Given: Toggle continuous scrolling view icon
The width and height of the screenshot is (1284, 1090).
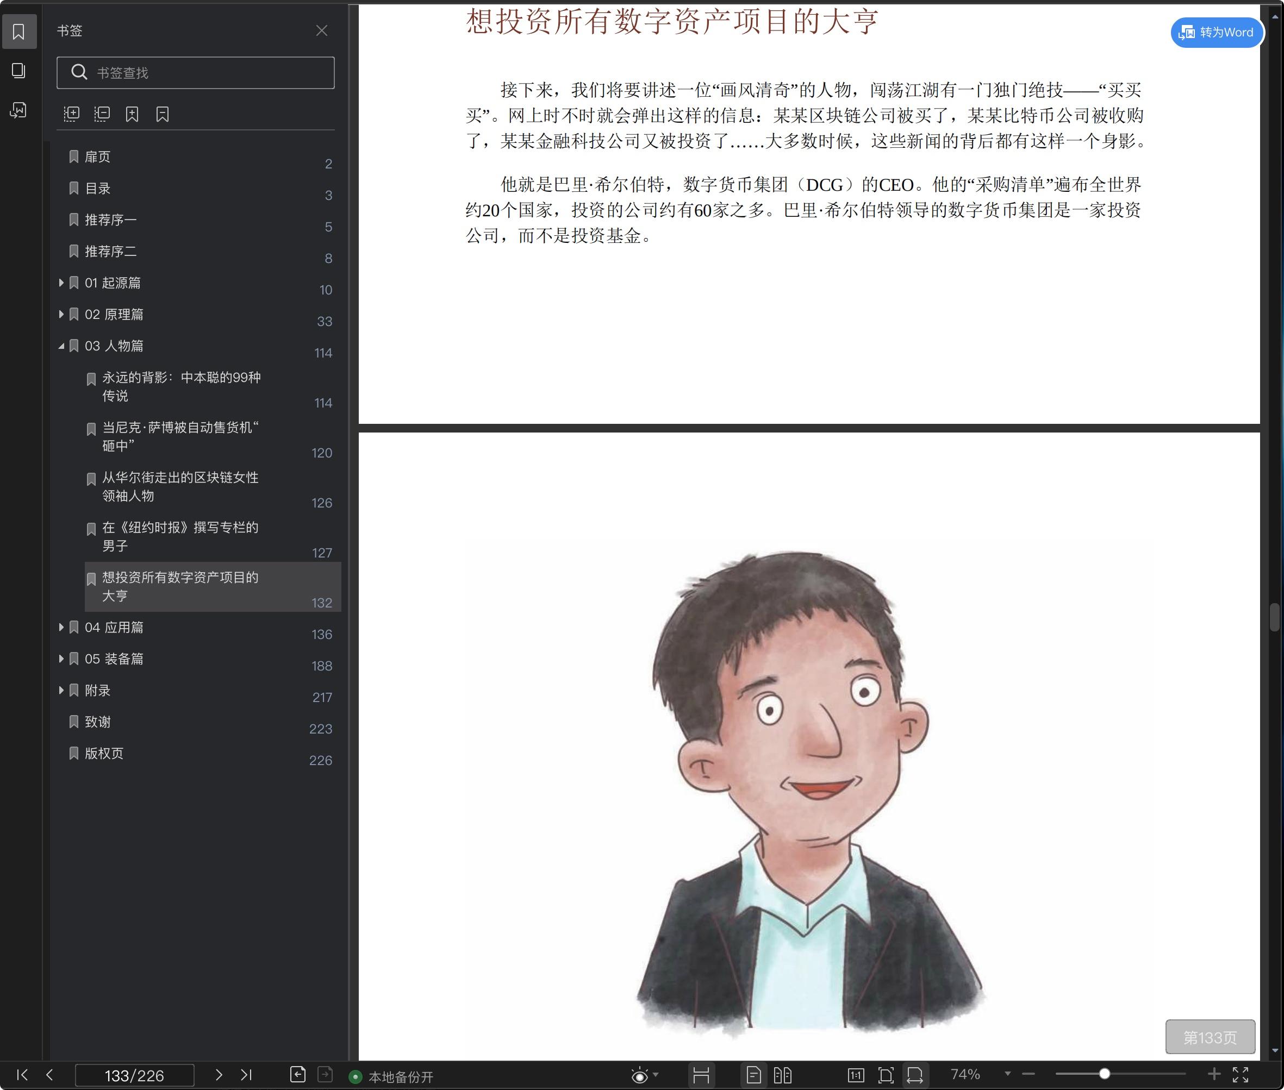Looking at the screenshot, I should 701,1075.
